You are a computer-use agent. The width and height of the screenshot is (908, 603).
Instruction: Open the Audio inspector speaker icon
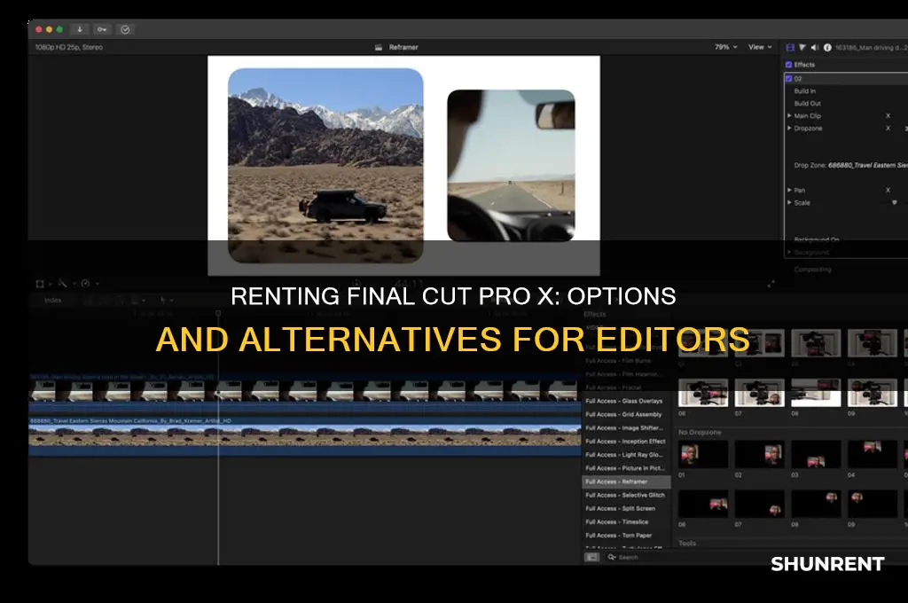coord(814,48)
